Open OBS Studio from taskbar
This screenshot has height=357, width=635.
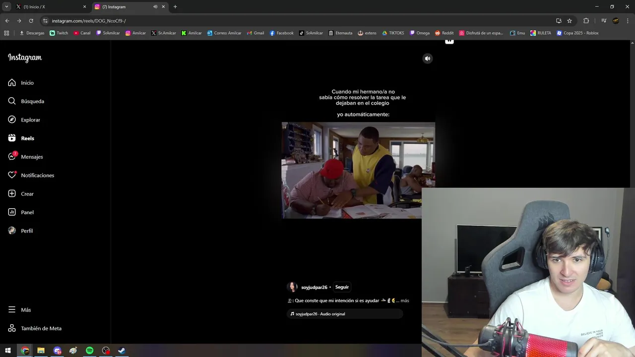tap(106, 351)
